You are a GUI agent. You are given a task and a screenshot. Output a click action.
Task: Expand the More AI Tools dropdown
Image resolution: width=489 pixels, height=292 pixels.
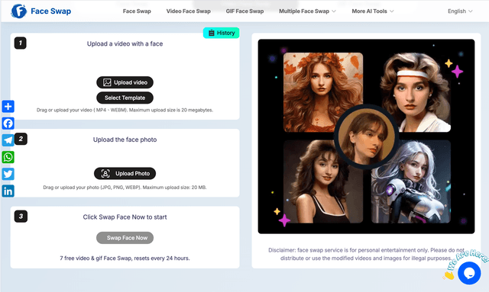373,11
